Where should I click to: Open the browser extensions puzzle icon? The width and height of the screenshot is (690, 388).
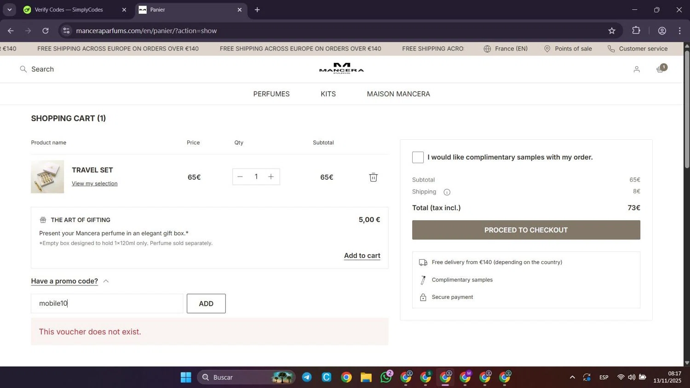point(636,30)
